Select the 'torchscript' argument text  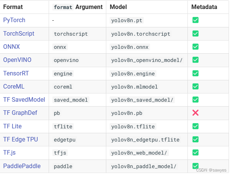pos(71,34)
